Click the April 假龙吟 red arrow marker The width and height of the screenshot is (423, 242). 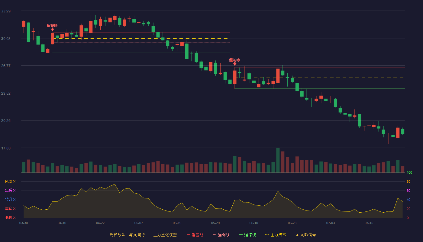(52, 29)
